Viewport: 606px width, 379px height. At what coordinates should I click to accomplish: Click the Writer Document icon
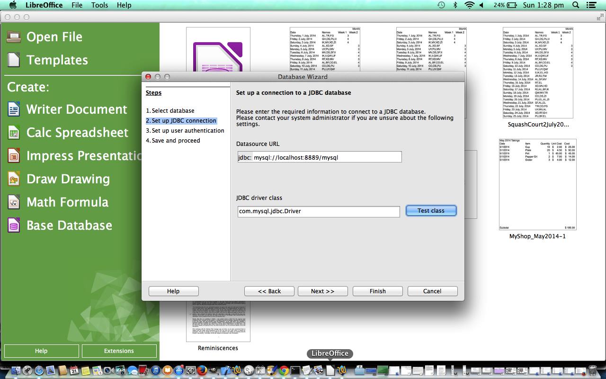(14, 109)
